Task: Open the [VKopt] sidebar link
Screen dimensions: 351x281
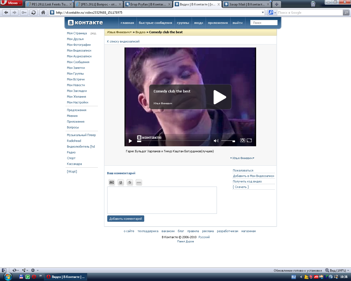Action: tap(72, 172)
